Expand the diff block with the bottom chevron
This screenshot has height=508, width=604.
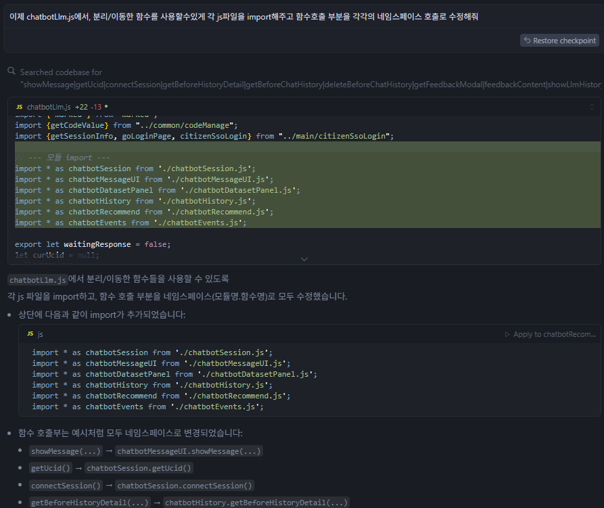(304, 259)
